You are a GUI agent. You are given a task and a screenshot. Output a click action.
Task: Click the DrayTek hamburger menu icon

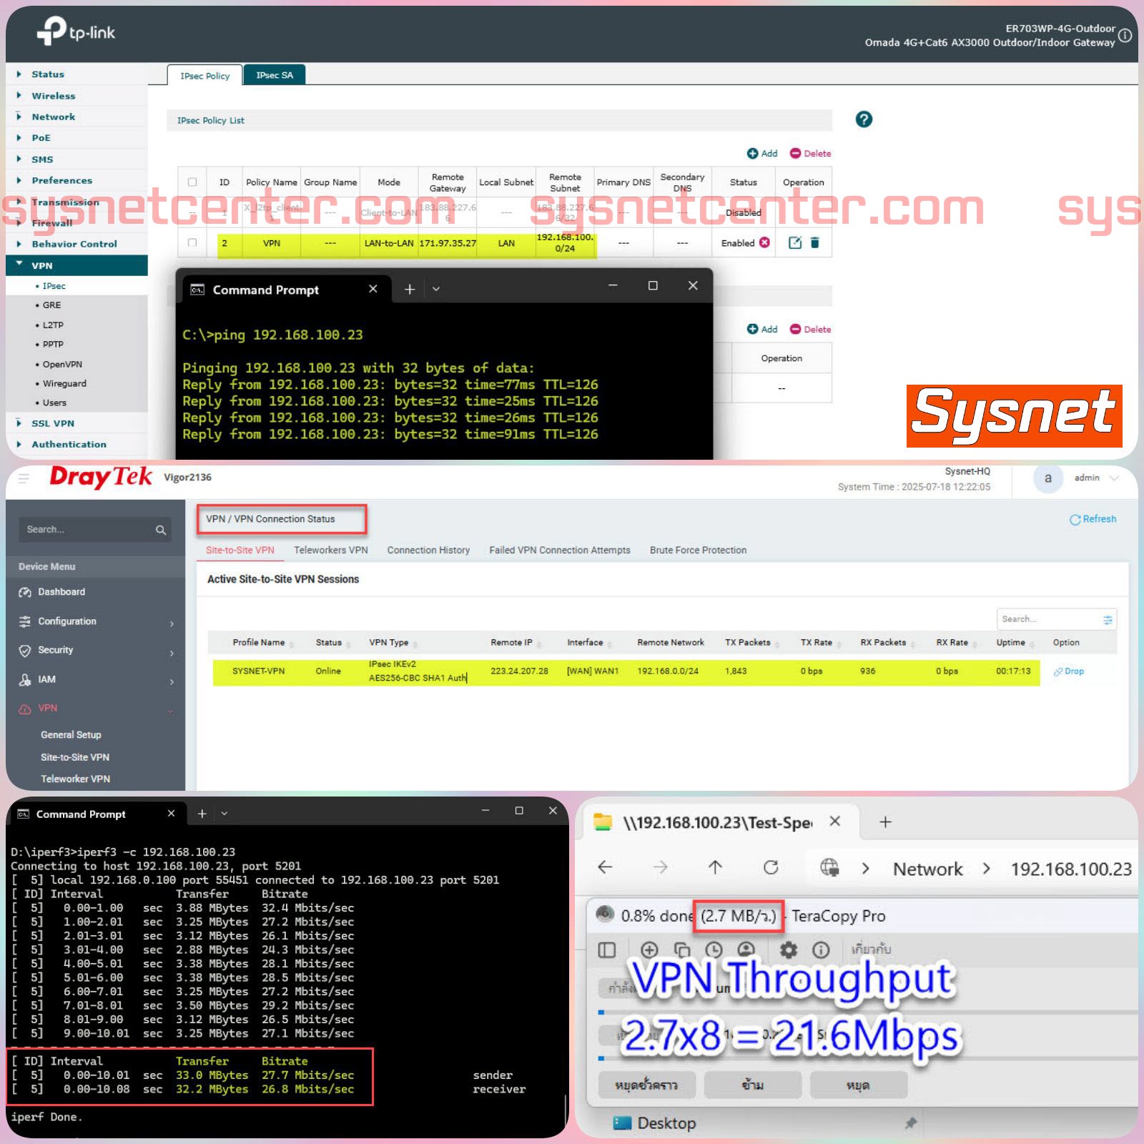[24, 478]
